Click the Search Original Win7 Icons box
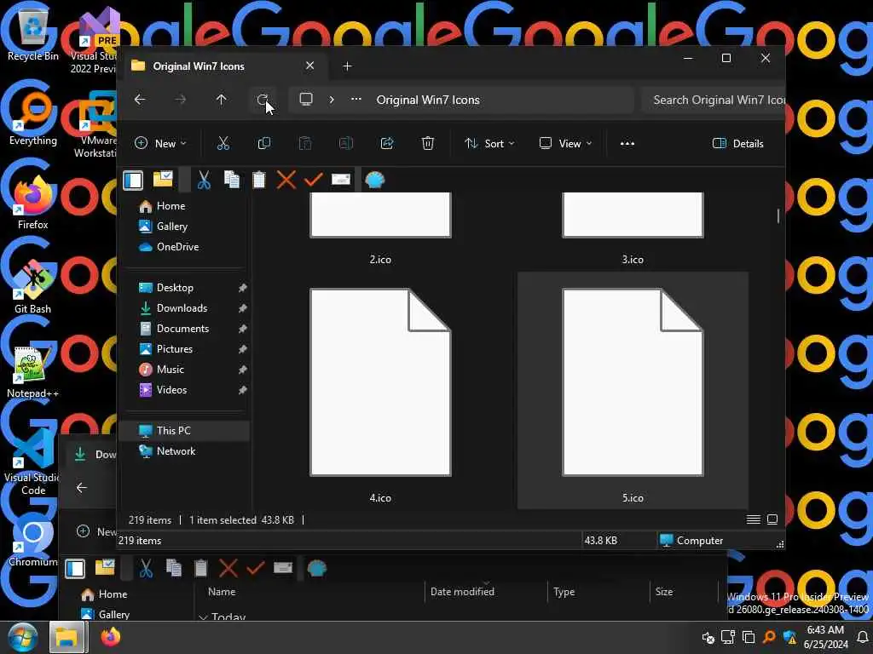 click(714, 100)
